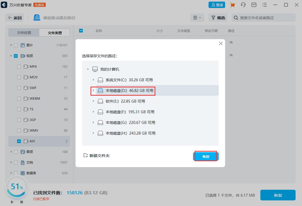Click the 视频 category video icon

23,56
